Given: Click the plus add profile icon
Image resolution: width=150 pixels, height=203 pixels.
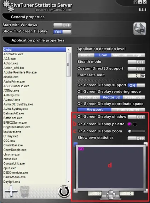Looking at the screenshot, I should point(11,191).
